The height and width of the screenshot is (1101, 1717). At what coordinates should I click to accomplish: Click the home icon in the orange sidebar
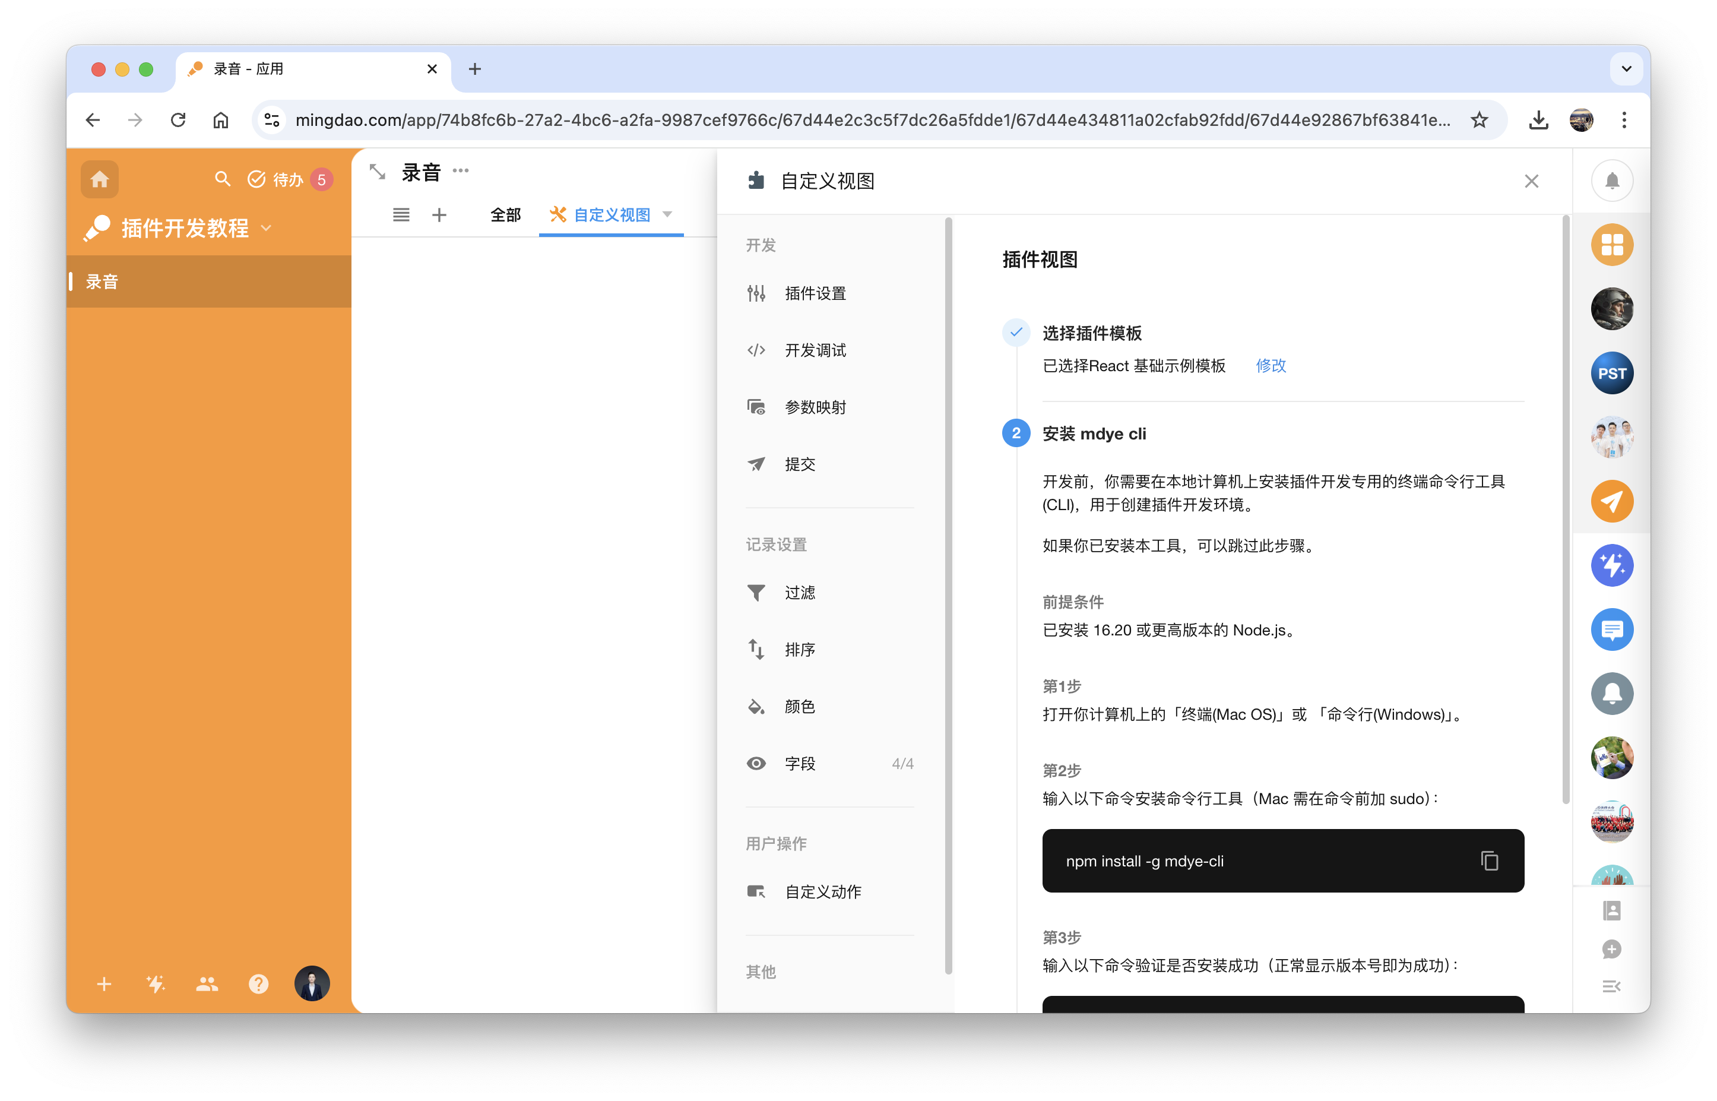pos(99,179)
